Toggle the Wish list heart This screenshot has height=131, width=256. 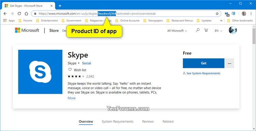[x=70, y=70]
